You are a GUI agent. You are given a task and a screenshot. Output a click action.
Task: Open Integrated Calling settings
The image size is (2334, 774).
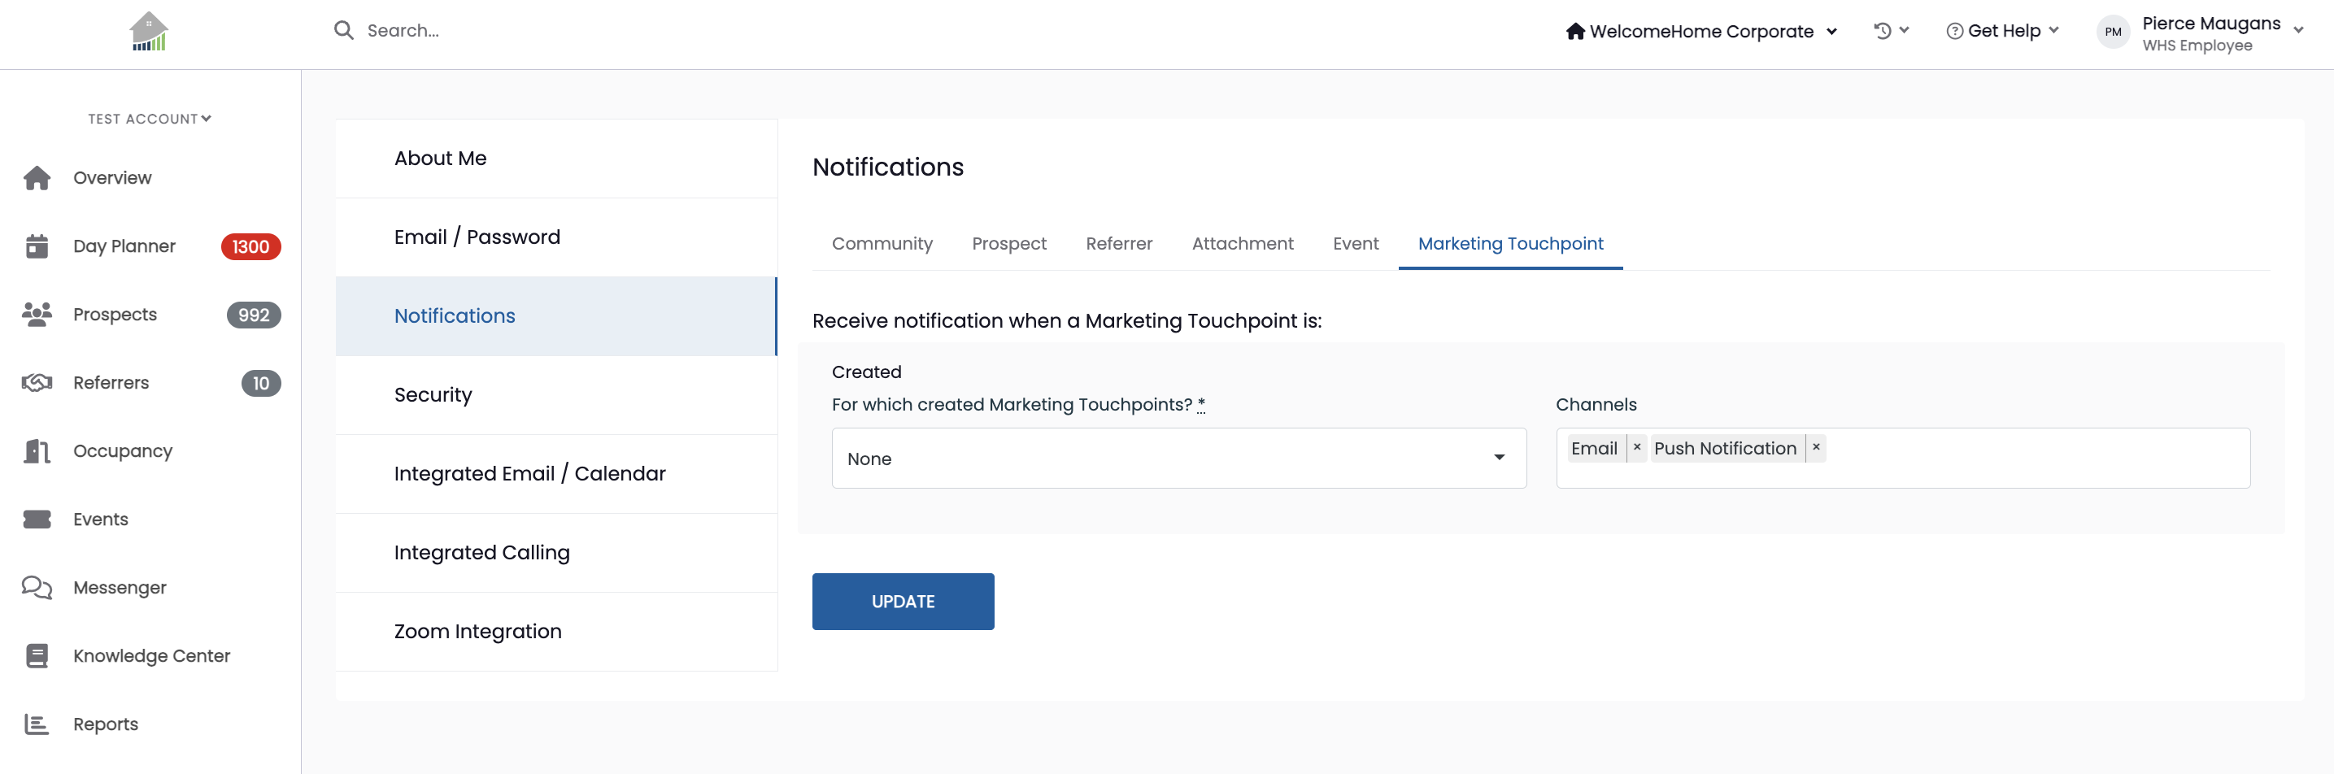point(556,553)
